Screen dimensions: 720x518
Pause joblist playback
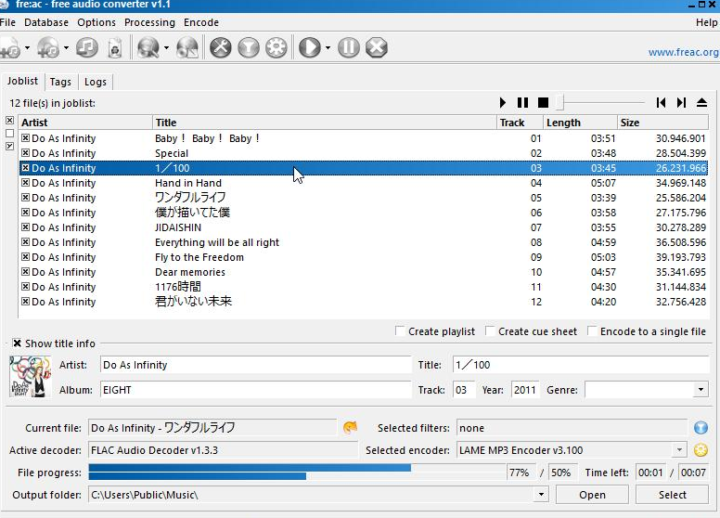pyautogui.click(x=522, y=102)
